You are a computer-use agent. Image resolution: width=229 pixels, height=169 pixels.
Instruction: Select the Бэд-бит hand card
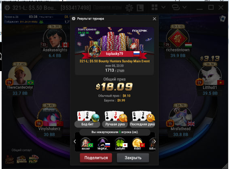(87, 119)
